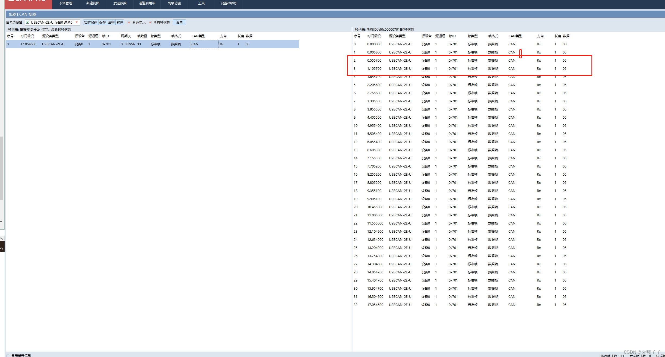Click 17.054600 timestamp in the left list
The width and height of the screenshot is (665, 357).
[28, 44]
